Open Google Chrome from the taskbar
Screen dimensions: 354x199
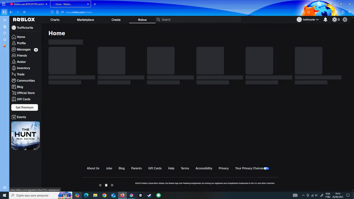tap(104, 195)
